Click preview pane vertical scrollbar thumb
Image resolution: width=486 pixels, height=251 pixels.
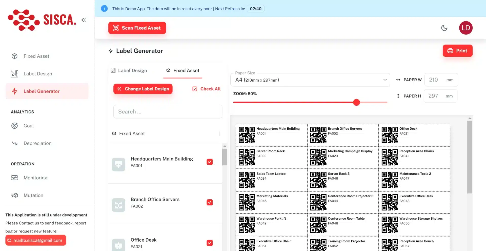(x=470, y=157)
